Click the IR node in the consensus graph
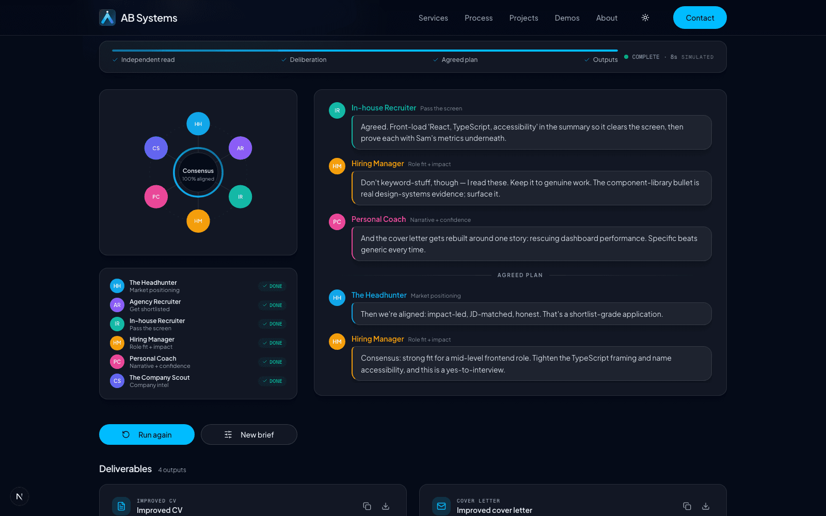826x516 pixels. pyautogui.click(x=240, y=197)
